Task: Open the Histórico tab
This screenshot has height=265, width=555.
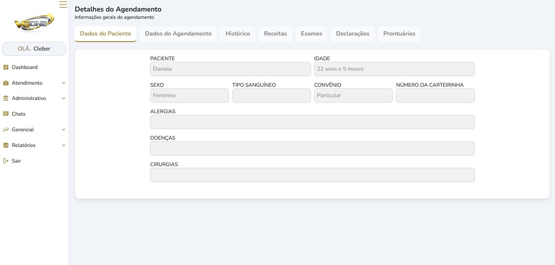Action: pyautogui.click(x=238, y=34)
